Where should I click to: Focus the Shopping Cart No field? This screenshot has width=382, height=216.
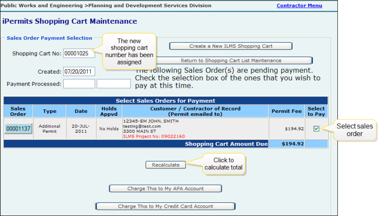(79, 53)
